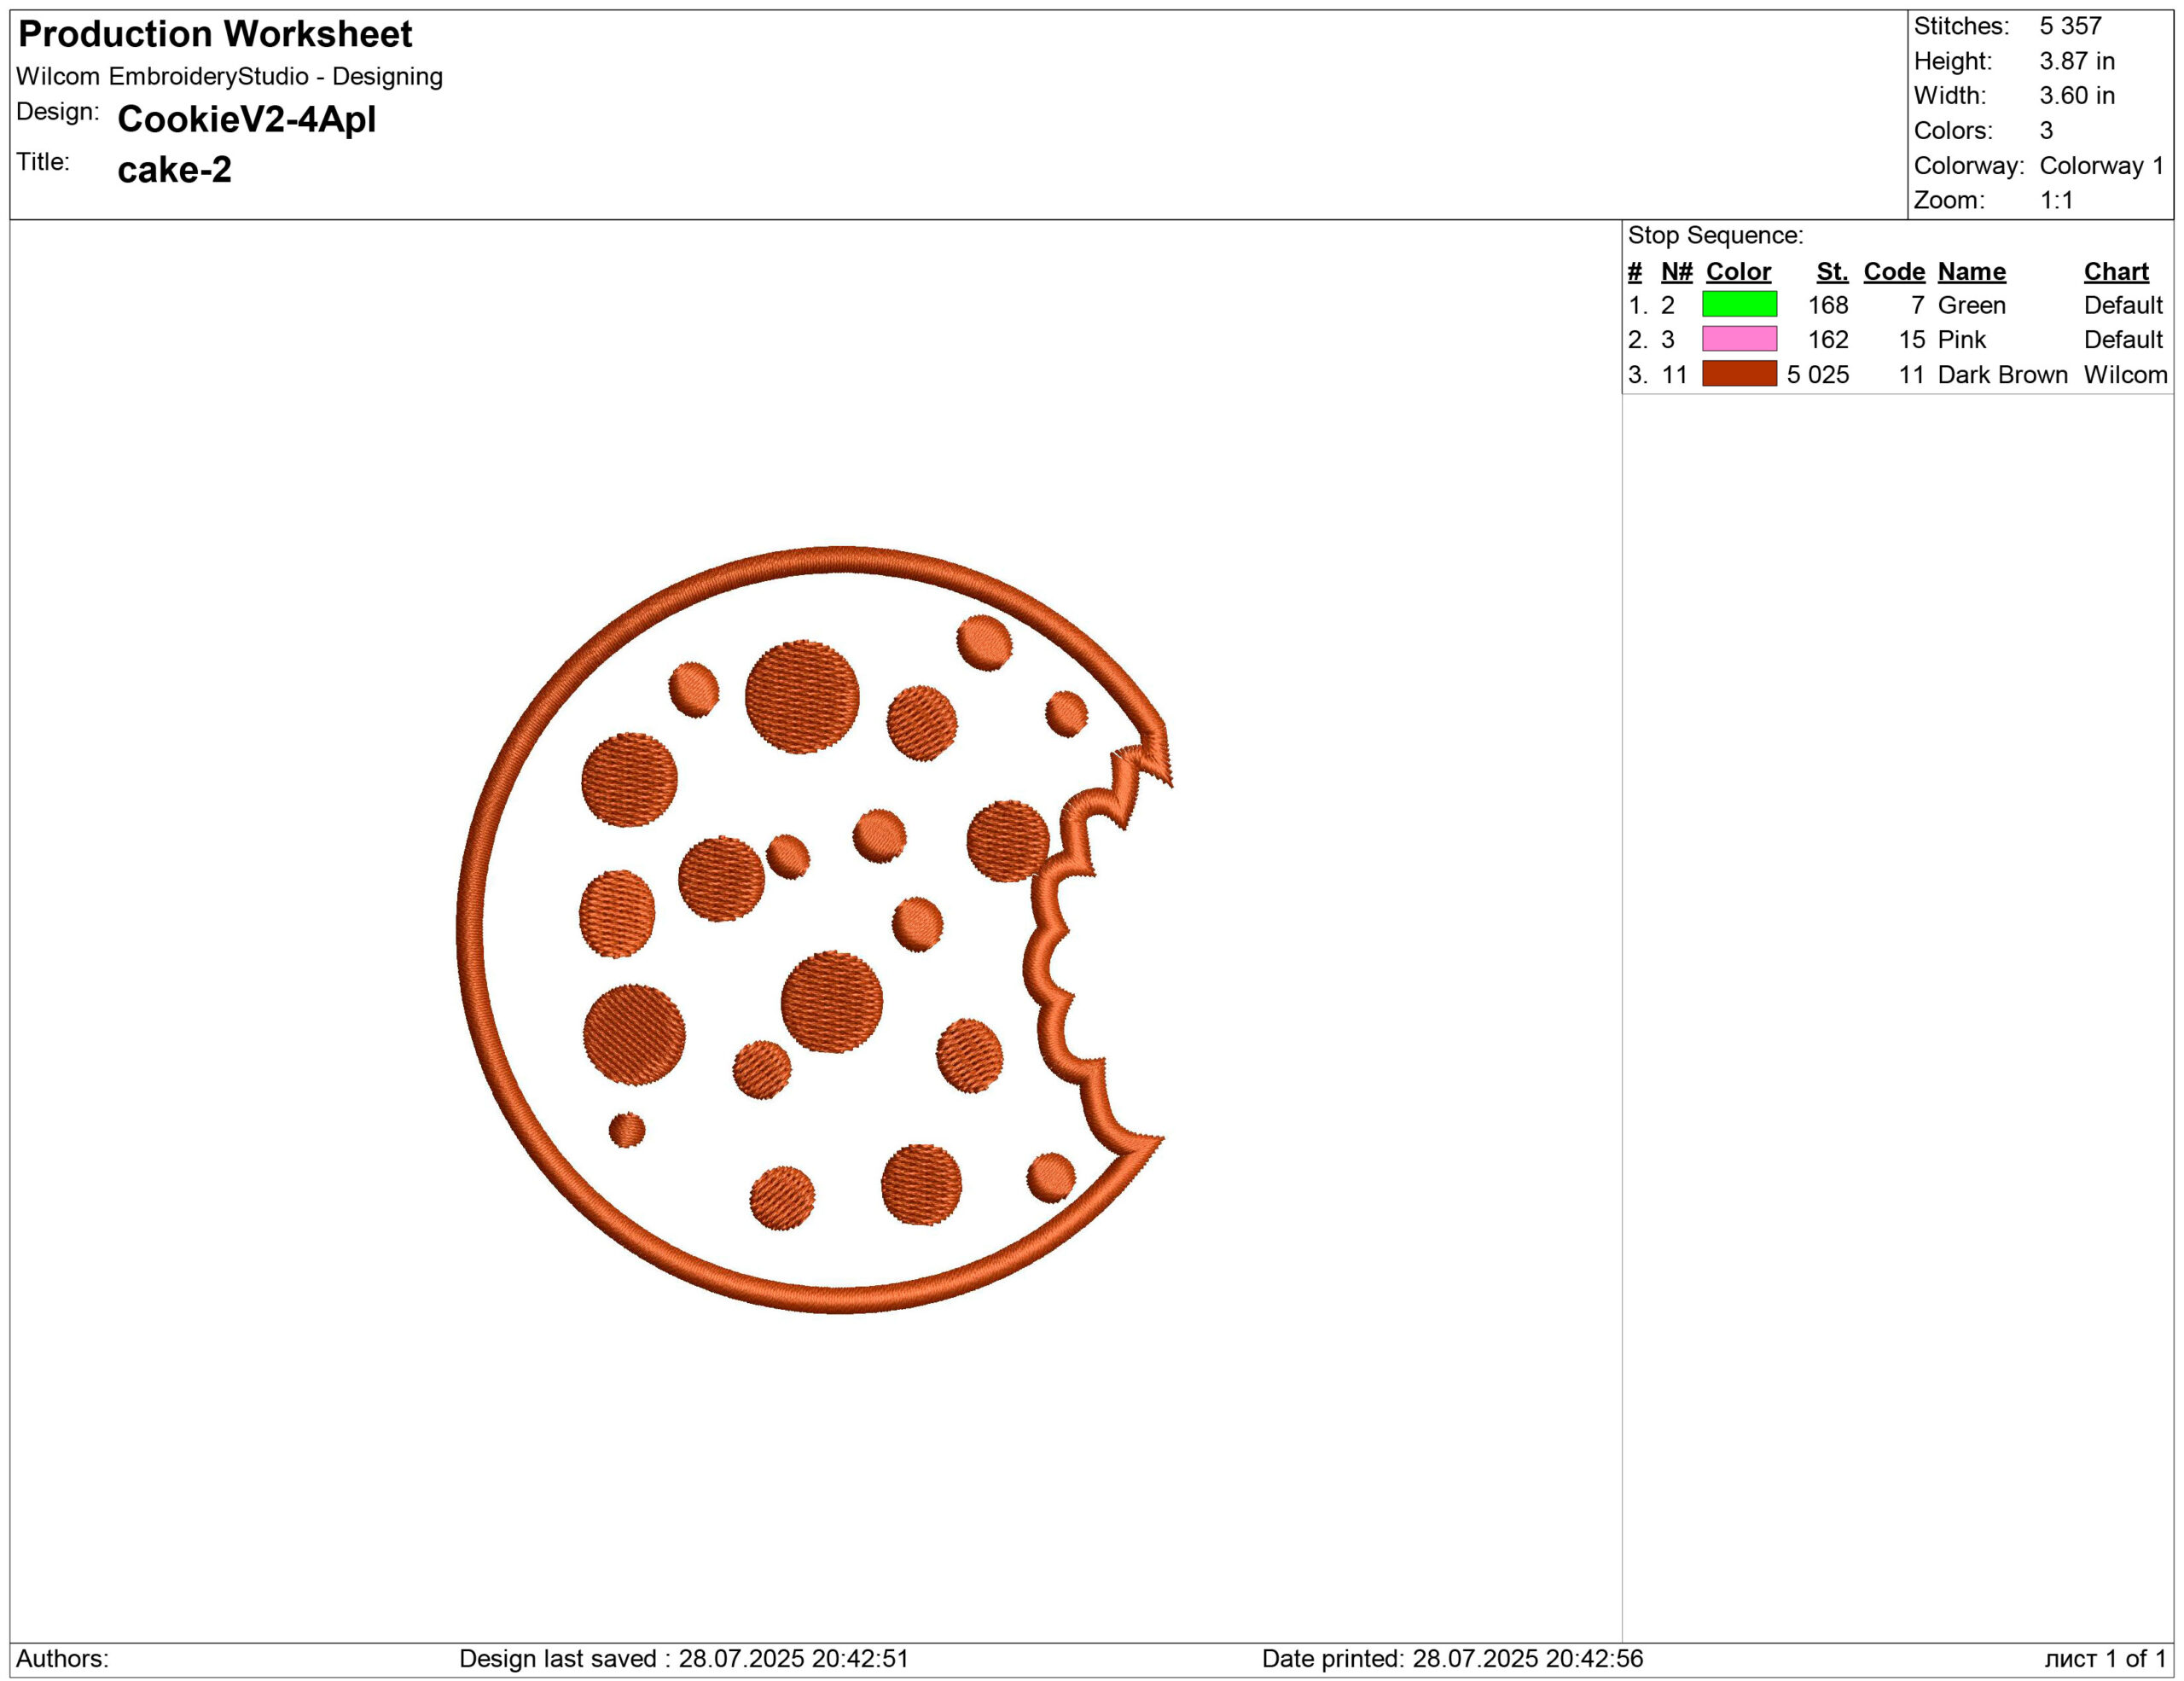Click the St. column header
This screenshot has height=1681, width=2184.
[x=1832, y=272]
